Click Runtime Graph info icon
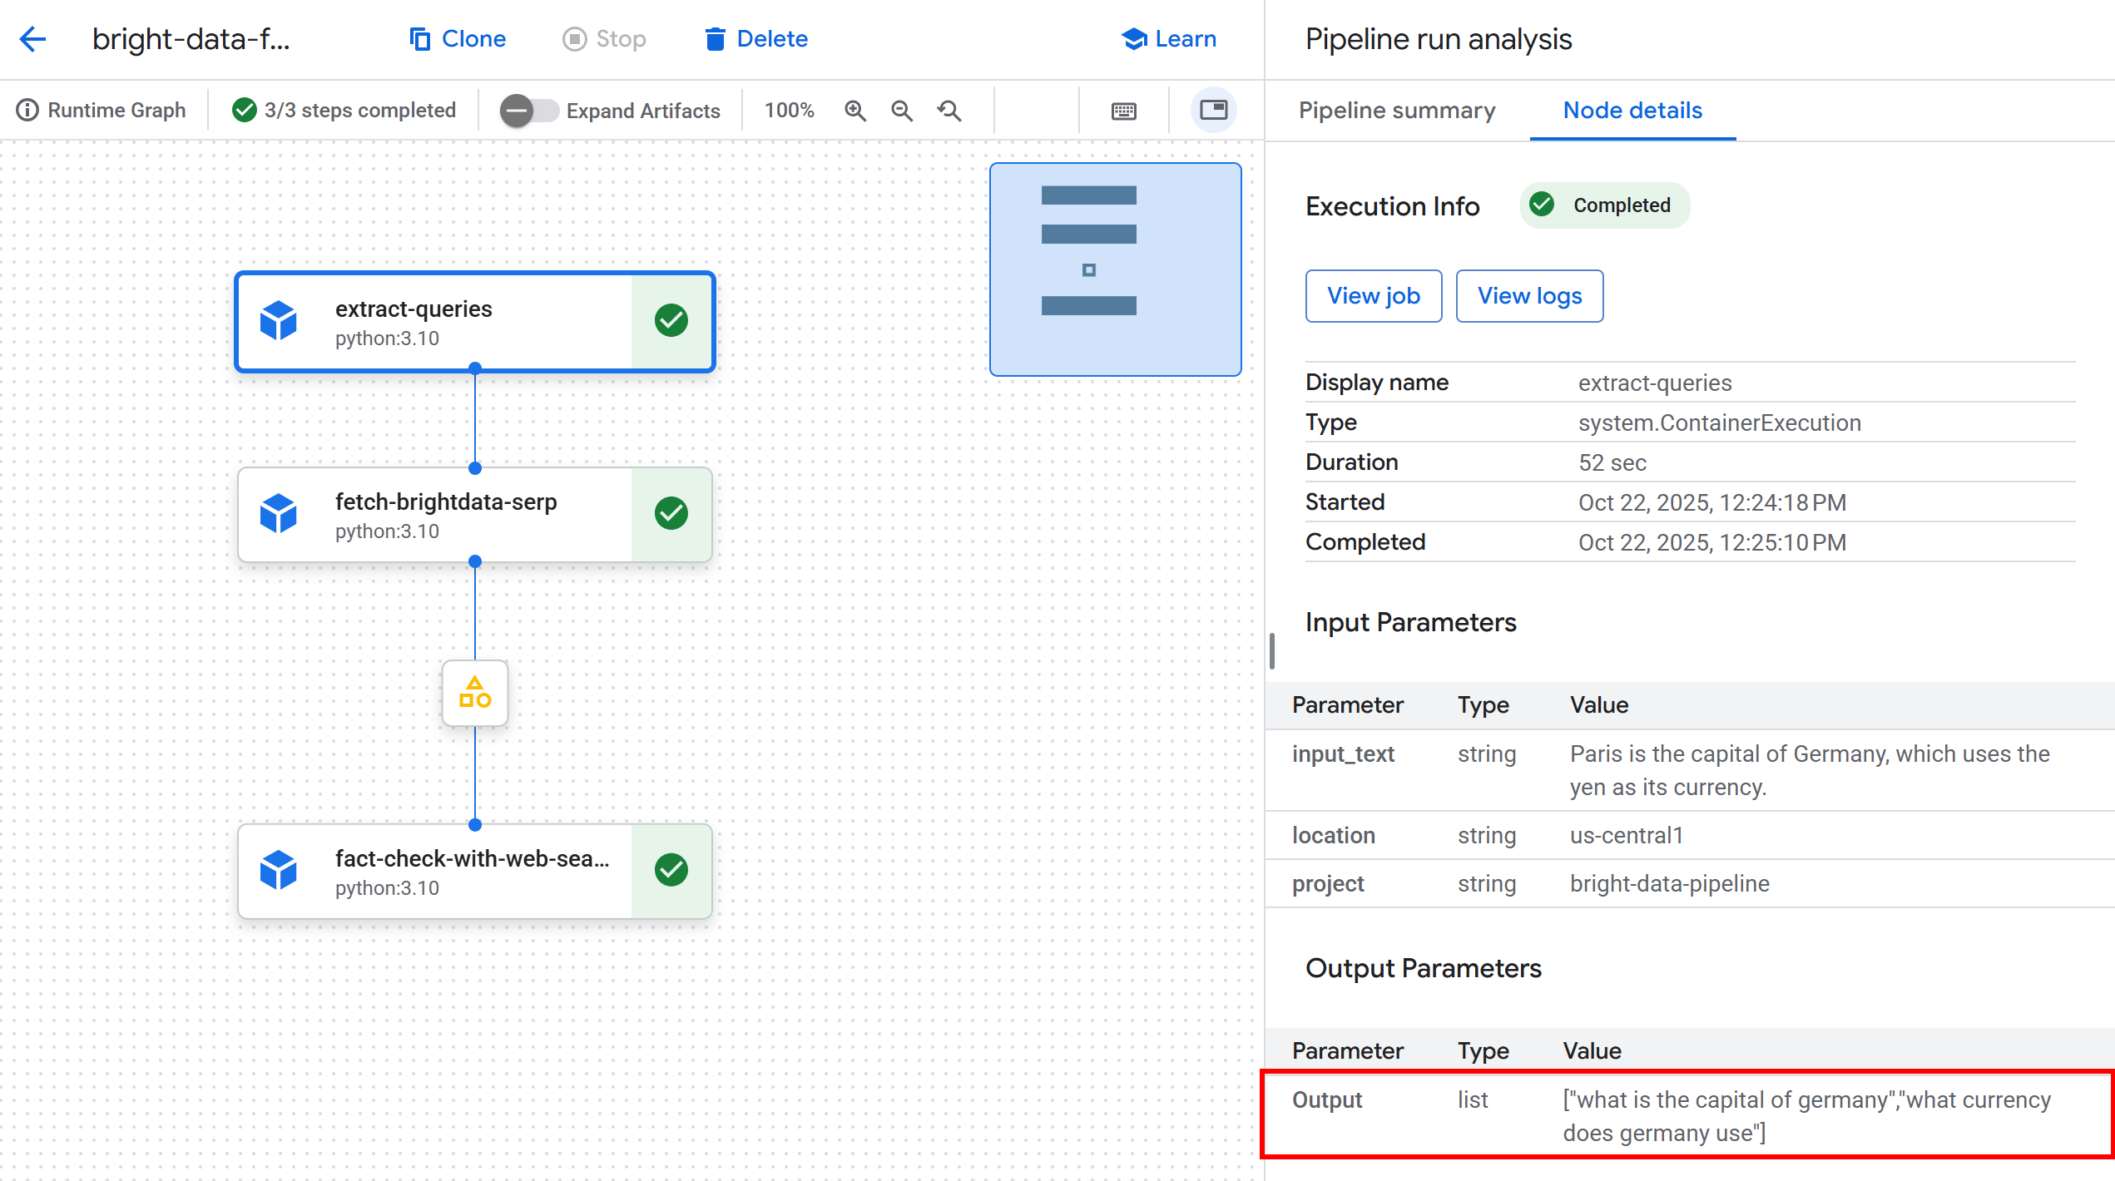This screenshot has width=2115, height=1181. (27, 111)
